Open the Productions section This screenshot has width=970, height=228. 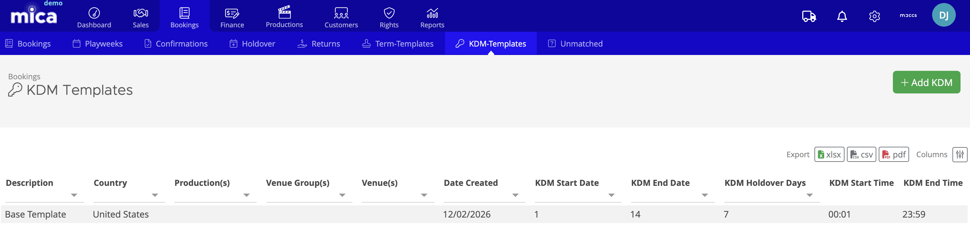pyautogui.click(x=284, y=17)
